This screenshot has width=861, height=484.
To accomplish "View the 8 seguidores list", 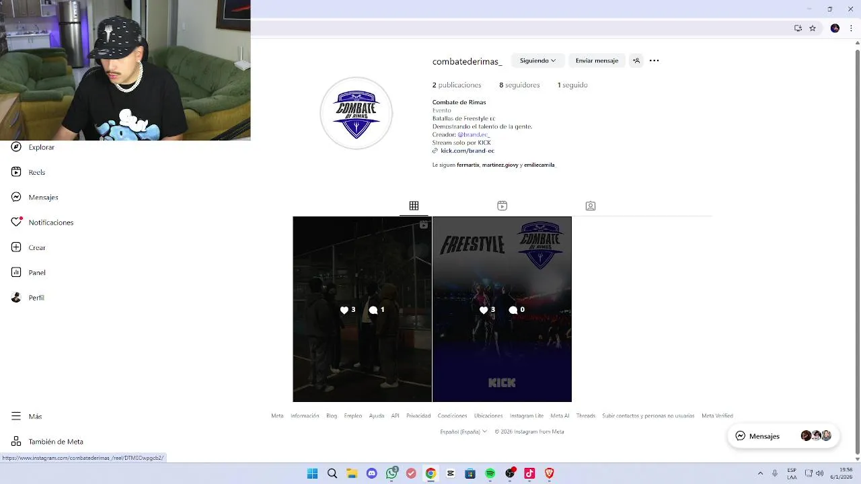I will pos(519,85).
